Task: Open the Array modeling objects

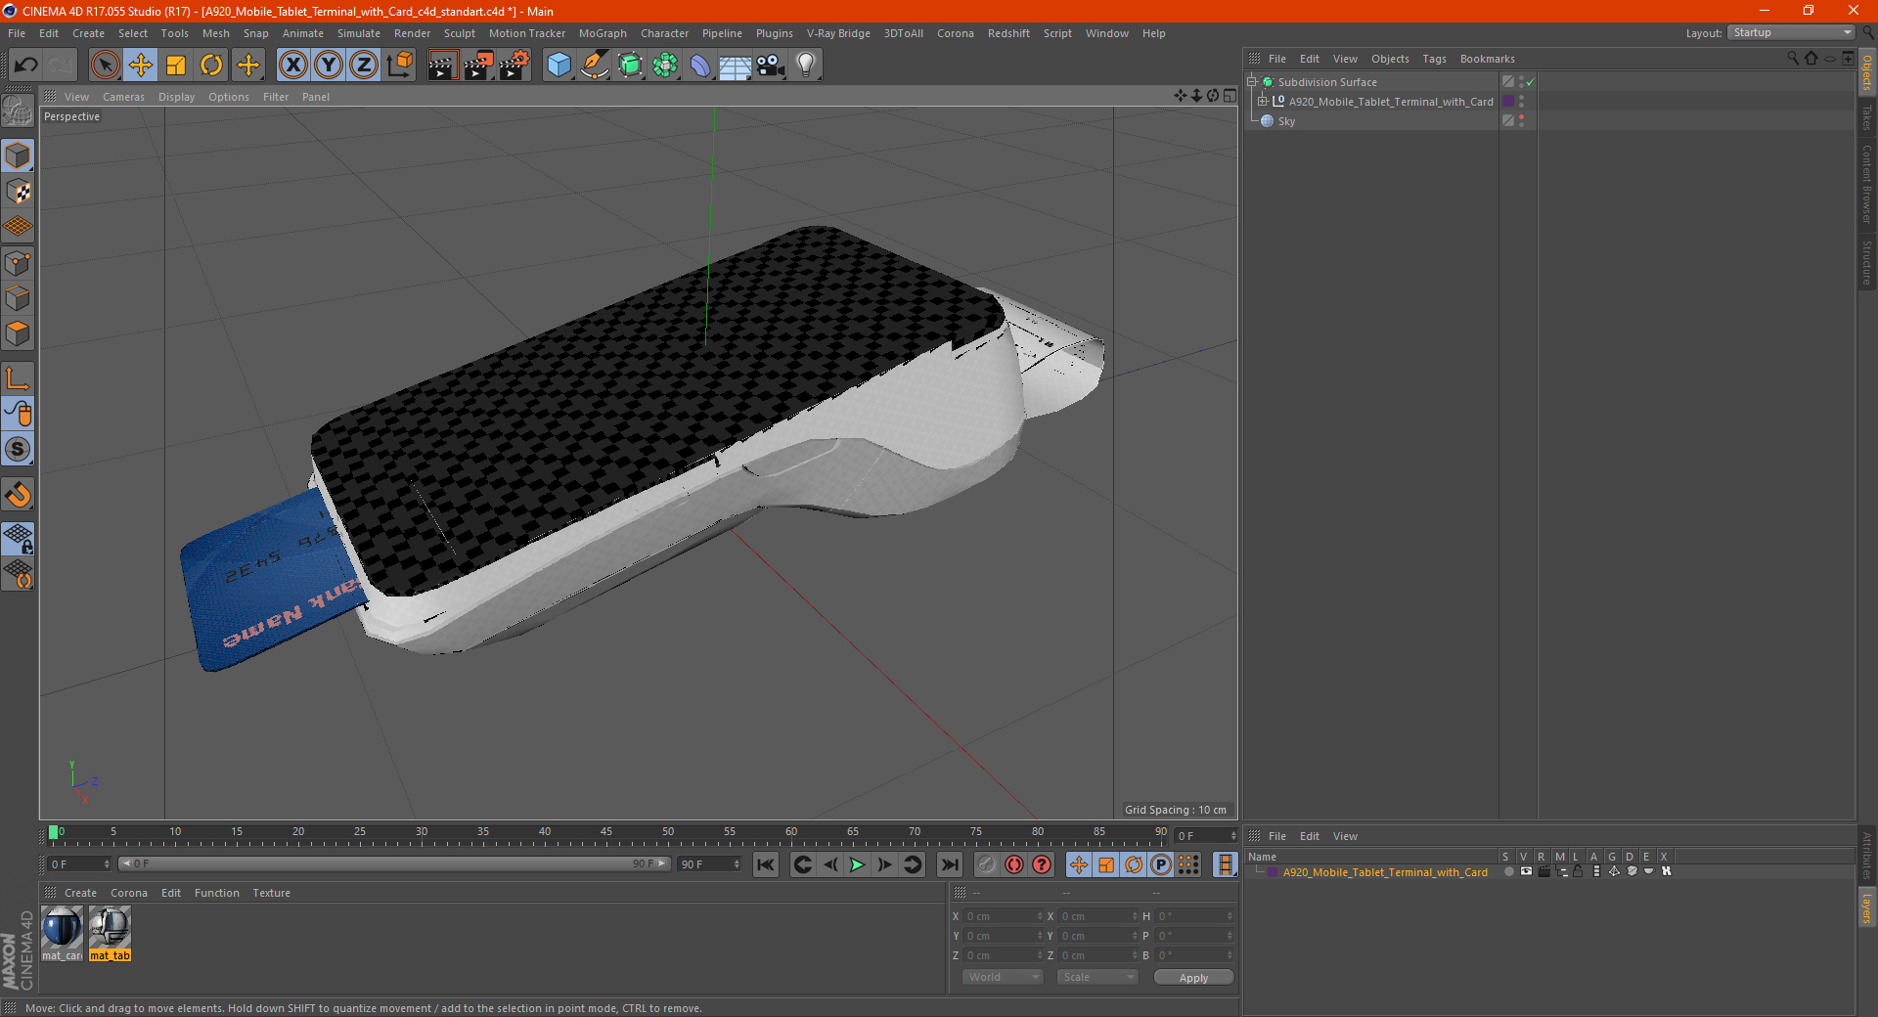Action: coord(665,66)
